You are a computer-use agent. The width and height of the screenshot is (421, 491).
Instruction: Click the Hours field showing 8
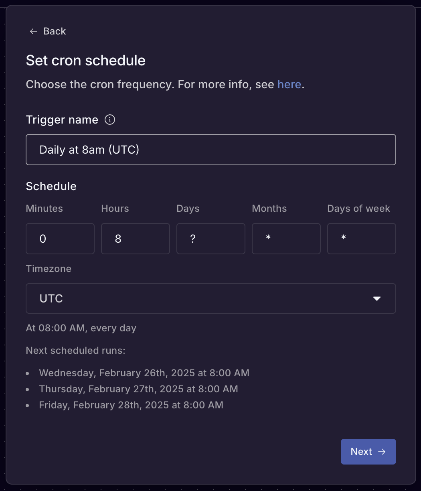(135, 238)
